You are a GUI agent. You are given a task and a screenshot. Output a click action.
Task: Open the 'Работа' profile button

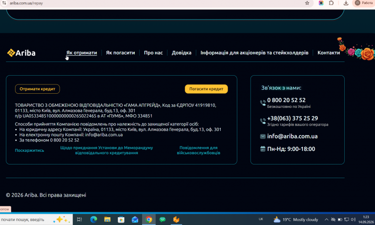pyautogui.click(x=364, y=3)
